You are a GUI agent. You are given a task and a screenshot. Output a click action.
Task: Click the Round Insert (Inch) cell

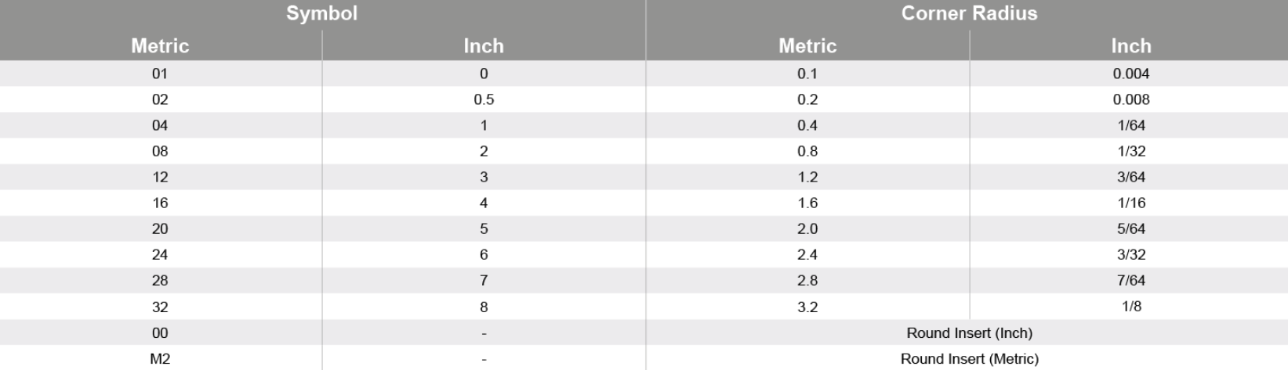(967, 332)
